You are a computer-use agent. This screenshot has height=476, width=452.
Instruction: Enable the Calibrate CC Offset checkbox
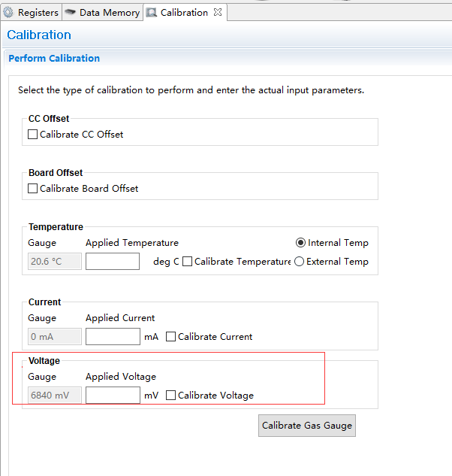pyautogui.click(x=33, y=135)
